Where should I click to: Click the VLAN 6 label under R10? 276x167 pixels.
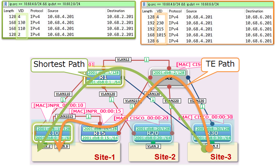pos(62,146)
